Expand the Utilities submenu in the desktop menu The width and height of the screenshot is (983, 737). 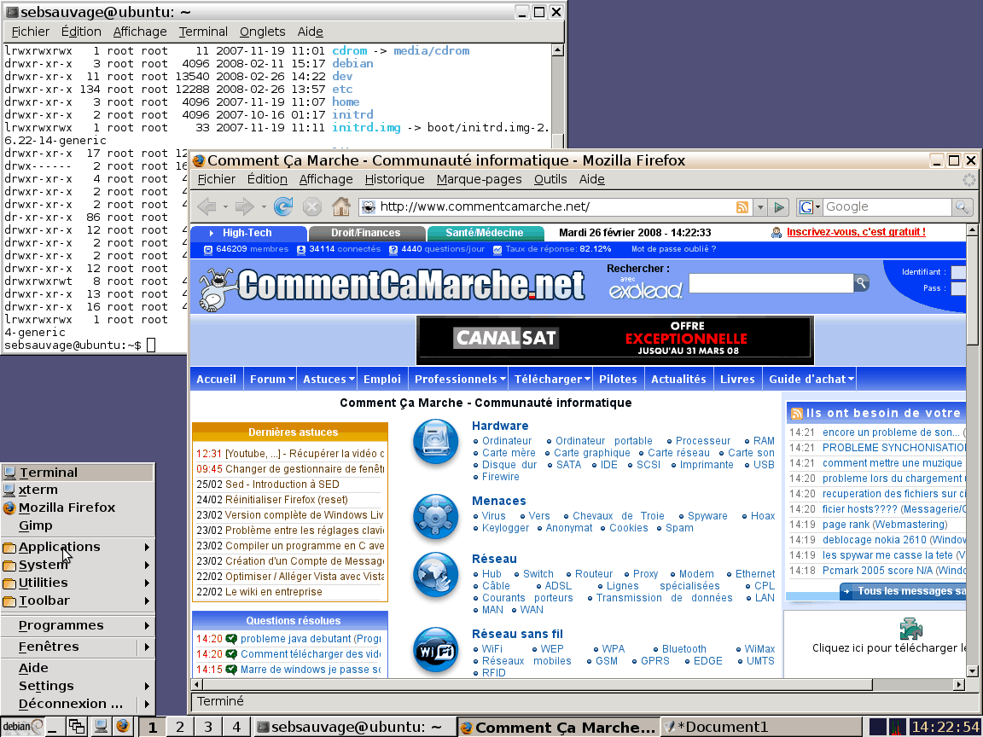(x=77, y=583)
